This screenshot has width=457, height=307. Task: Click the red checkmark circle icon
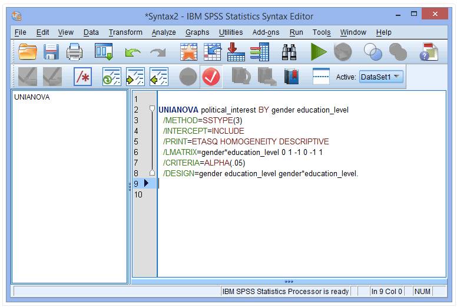coord(211,77)
